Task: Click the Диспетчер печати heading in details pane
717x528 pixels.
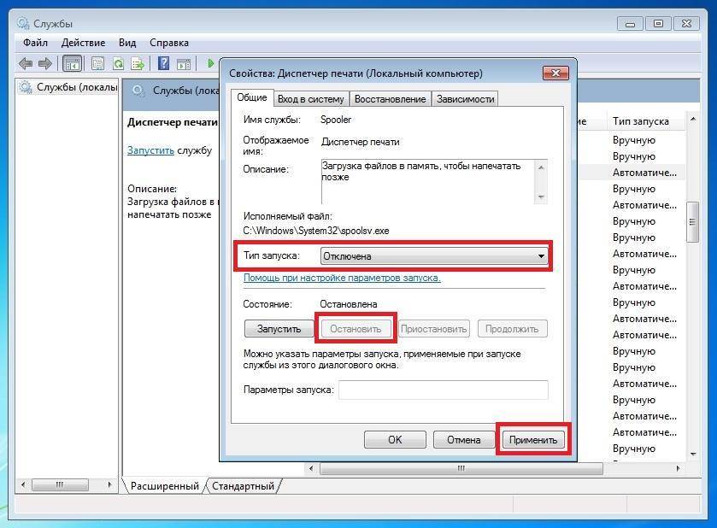Action: click(x=173, y=122)
